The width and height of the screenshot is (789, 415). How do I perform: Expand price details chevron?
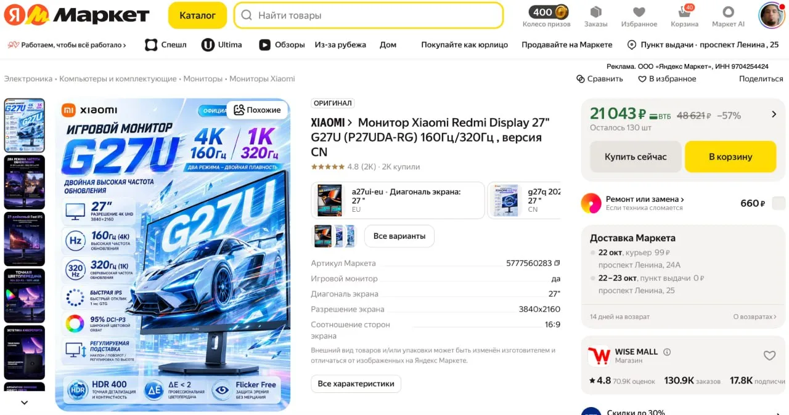pyautogui.click(x=774, y=114)
